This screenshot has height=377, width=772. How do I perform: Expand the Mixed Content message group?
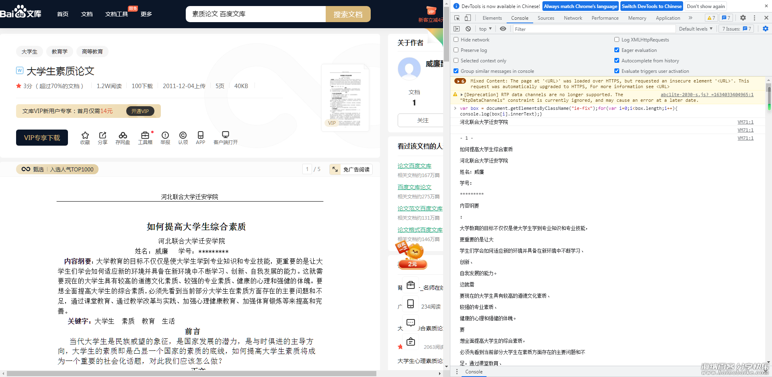pos(460,81)
